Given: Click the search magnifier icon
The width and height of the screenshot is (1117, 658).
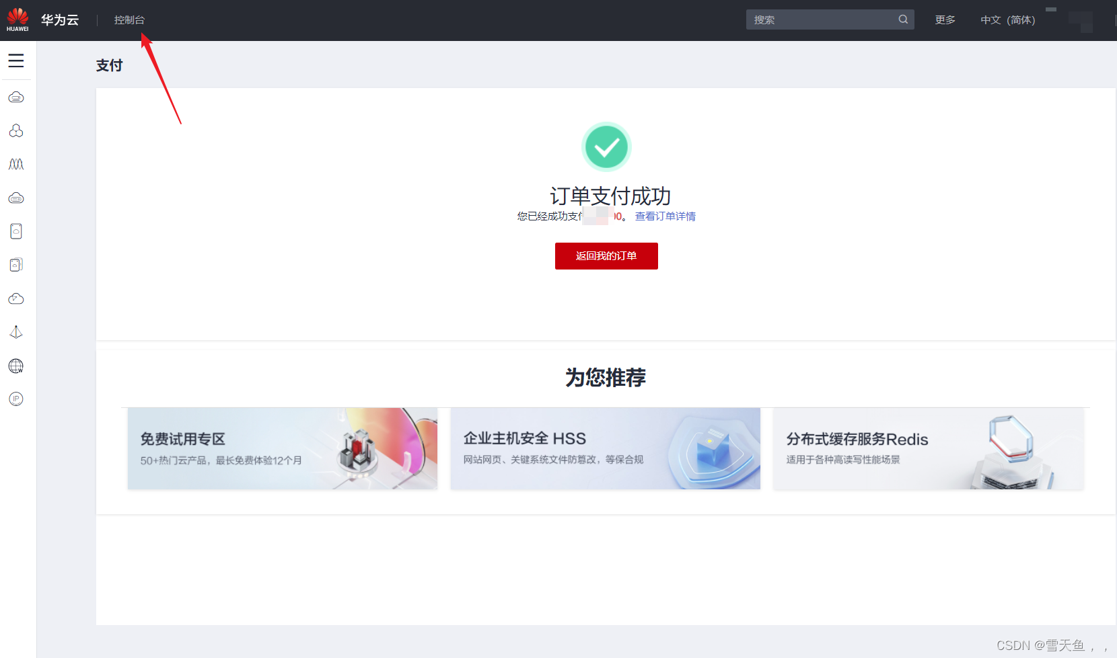Looking at the screenshot, I should 902,19.
